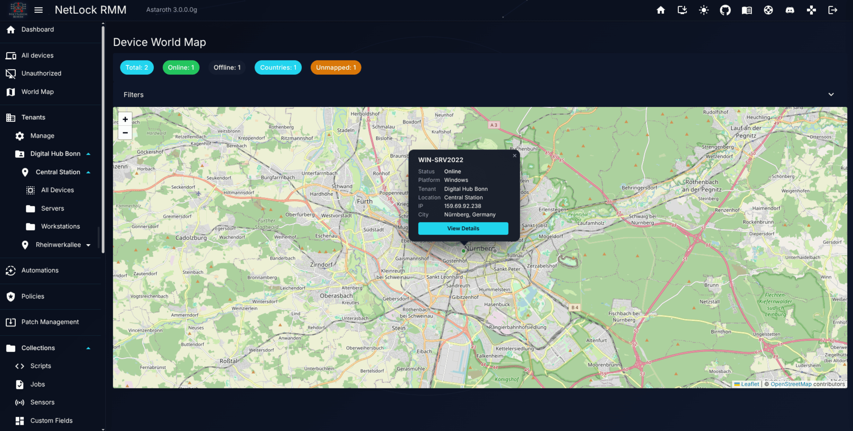Click the Policies shield icon
The width and height of the screenshot is (853, 431).
click(x=10, y=296)
